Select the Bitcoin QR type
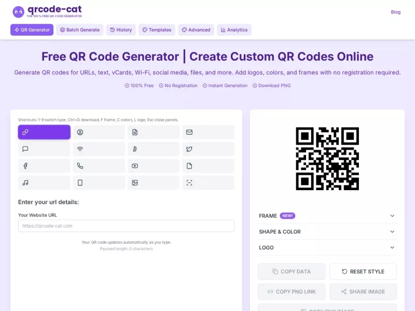 (x=154, y=149)
